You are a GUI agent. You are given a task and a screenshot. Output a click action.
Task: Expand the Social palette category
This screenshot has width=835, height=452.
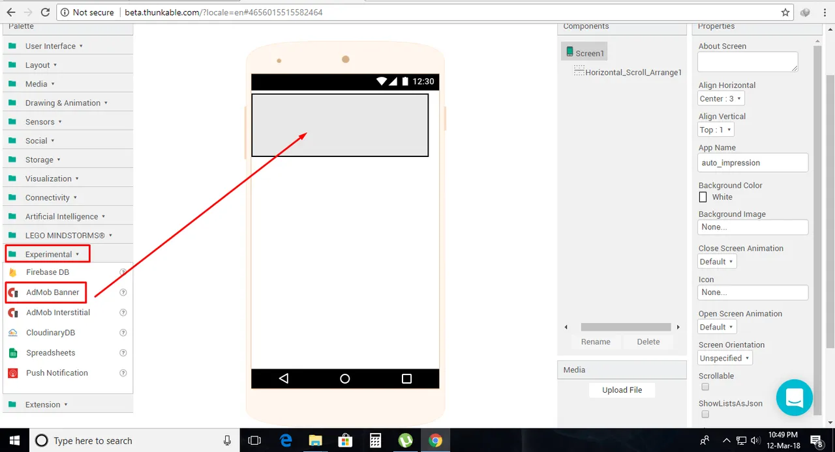pos(68,141)
